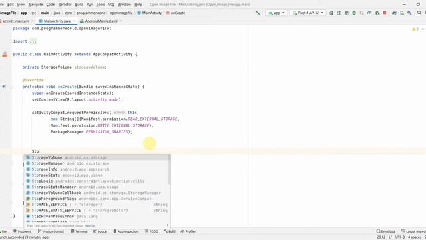
Task: Open the Logcat tool window
Action: click(x=100, y=231)
